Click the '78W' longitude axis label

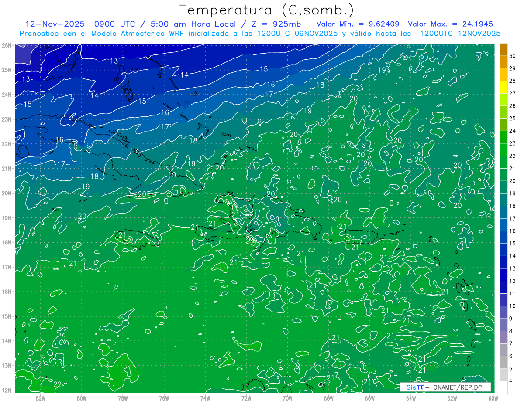click(x=123, y=397)
